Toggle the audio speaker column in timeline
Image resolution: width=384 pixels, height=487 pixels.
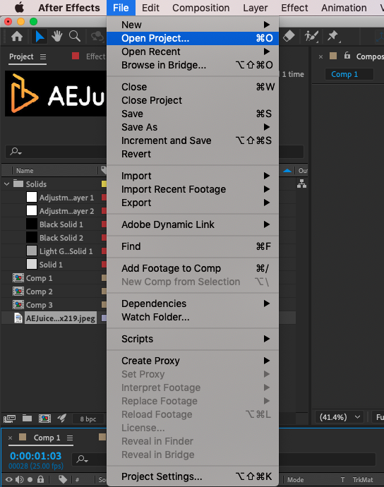19,479
